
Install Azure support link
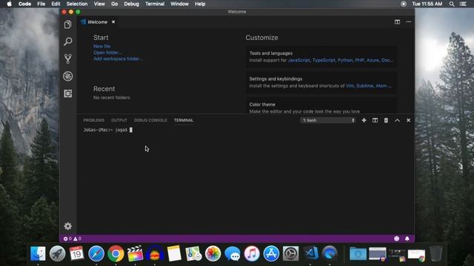(373, 61)
